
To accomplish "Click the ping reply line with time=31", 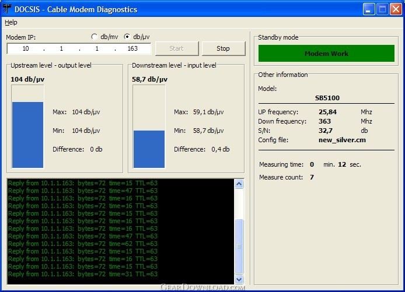I will coord(83,274).
